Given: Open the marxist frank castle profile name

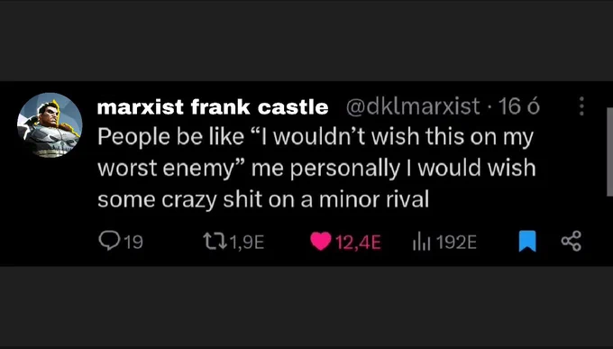Looking at the screenshot, I should point(213,106).
